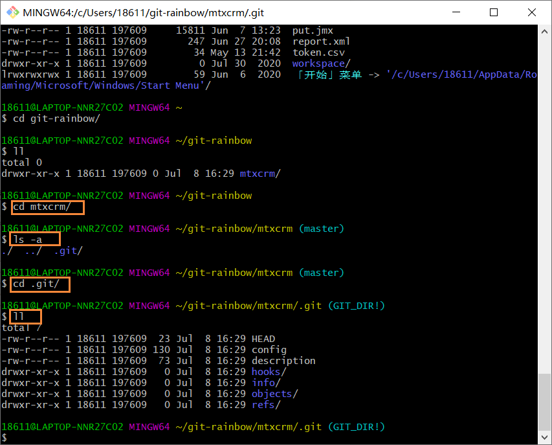Viewport: 552px width, 445px height.
Task: Click the .git/ entry in ls output
Action: (69, 251)
